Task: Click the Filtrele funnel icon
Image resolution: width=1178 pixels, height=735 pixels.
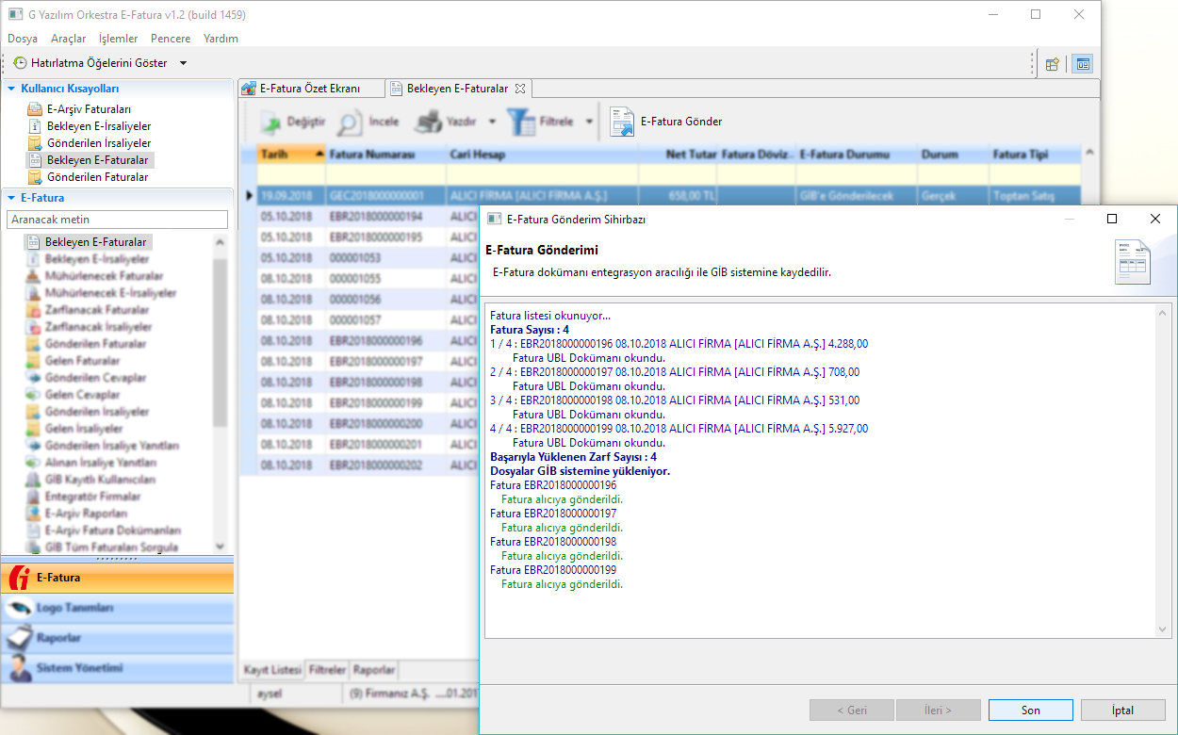Action: pos(521,122)
